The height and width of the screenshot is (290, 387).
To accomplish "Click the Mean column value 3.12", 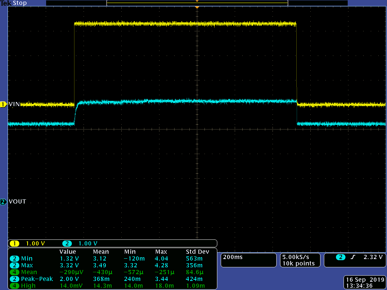I will coord(99,259).
